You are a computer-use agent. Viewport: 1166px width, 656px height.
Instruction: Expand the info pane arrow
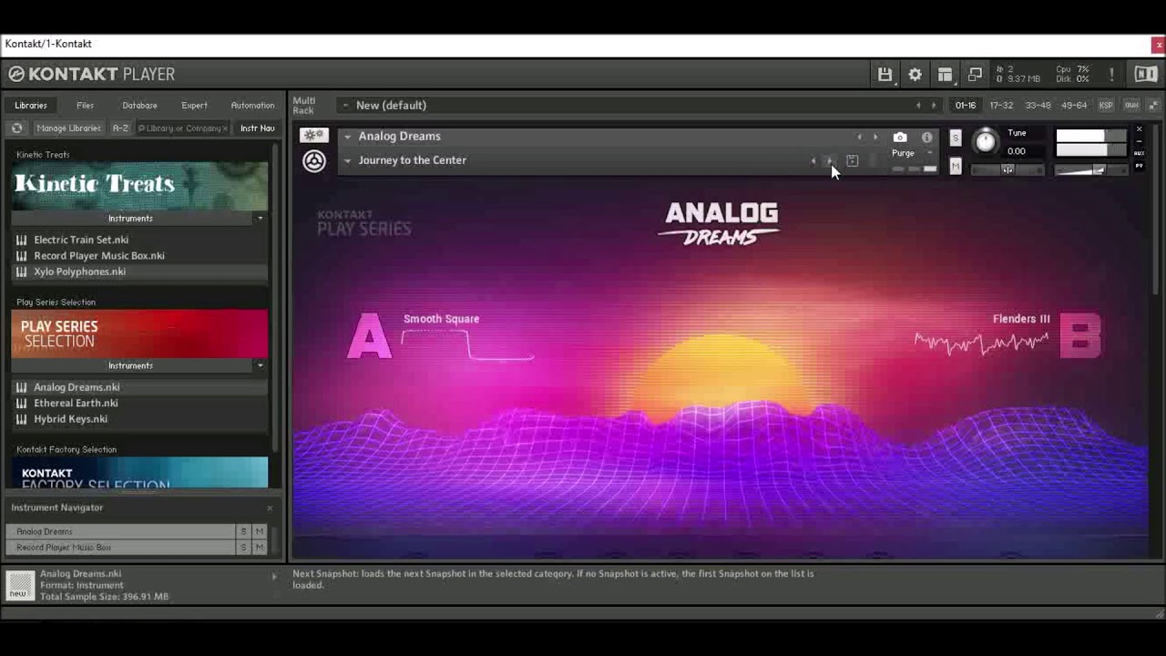point(274,577)
